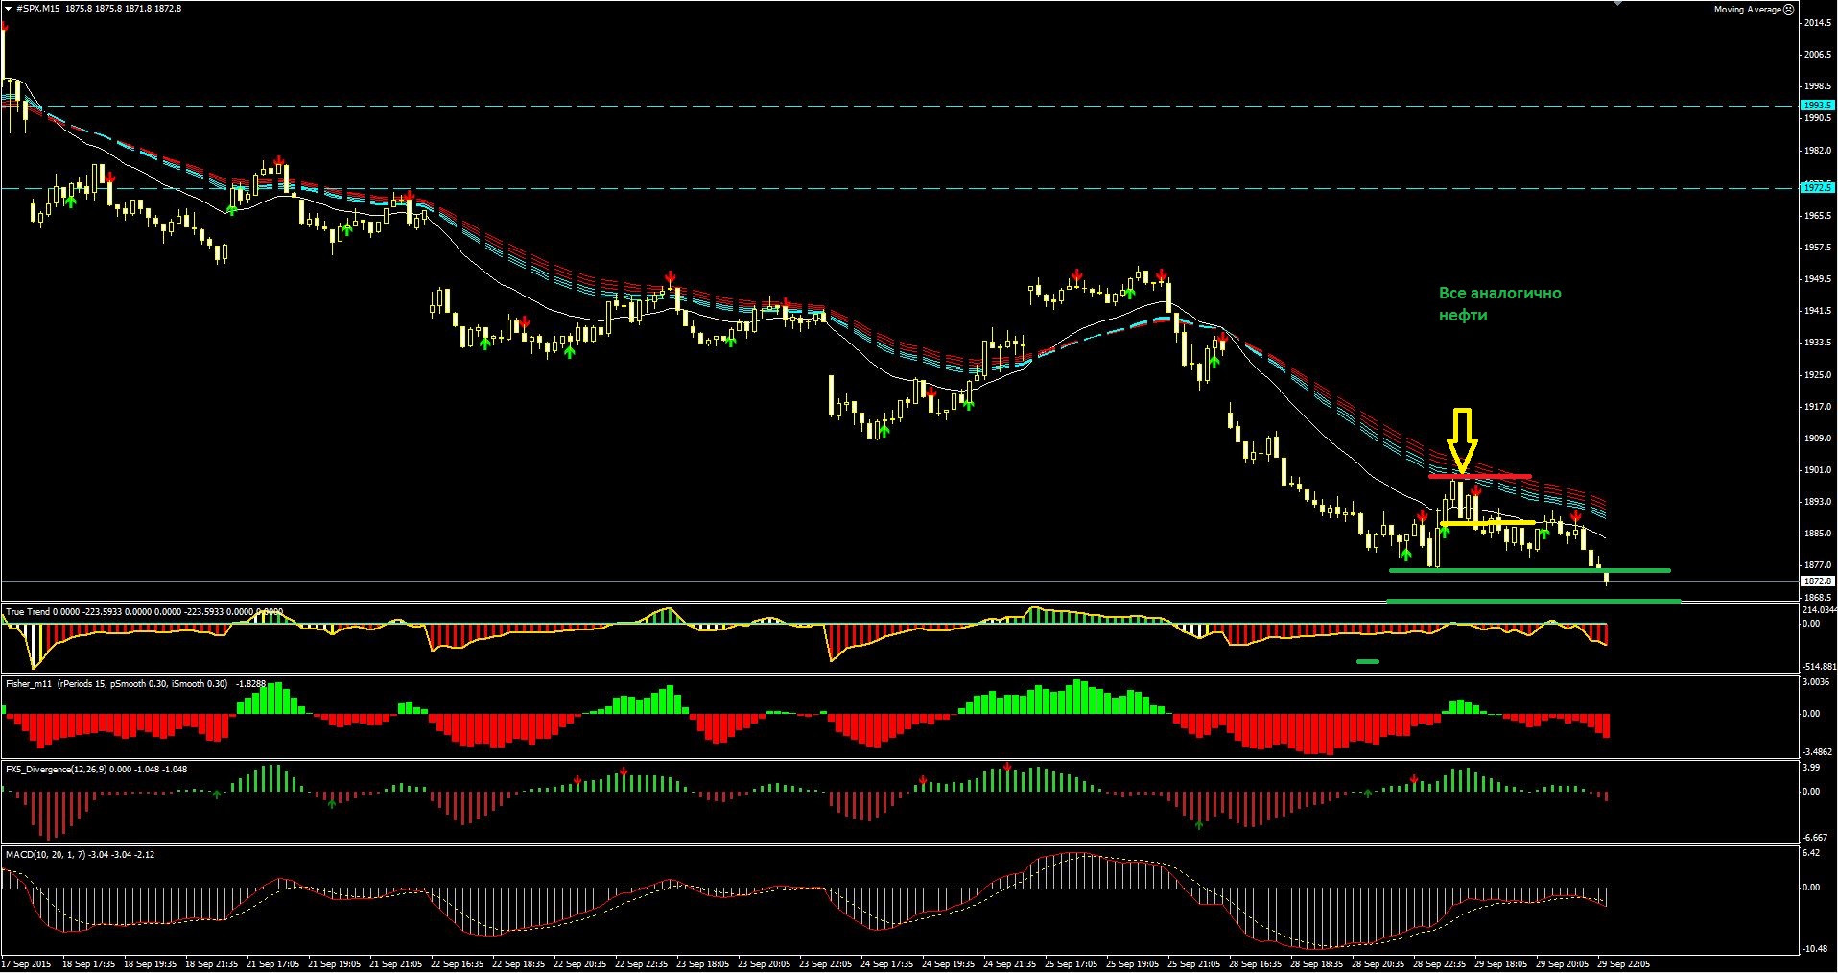This screenshot has width=1838, height=973.
Task: Click the 24 Sep 17:35 time label
Action: point(886,964)
